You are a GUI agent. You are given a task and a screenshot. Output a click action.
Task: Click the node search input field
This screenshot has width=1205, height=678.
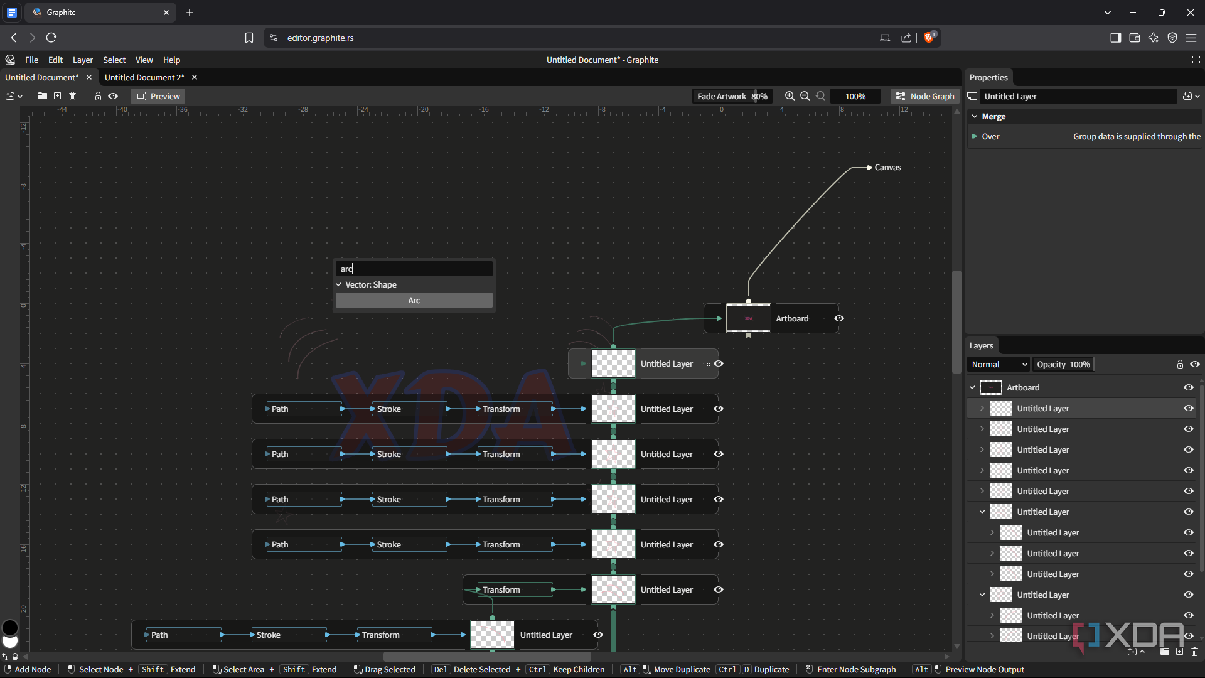(x=414, y=269)
